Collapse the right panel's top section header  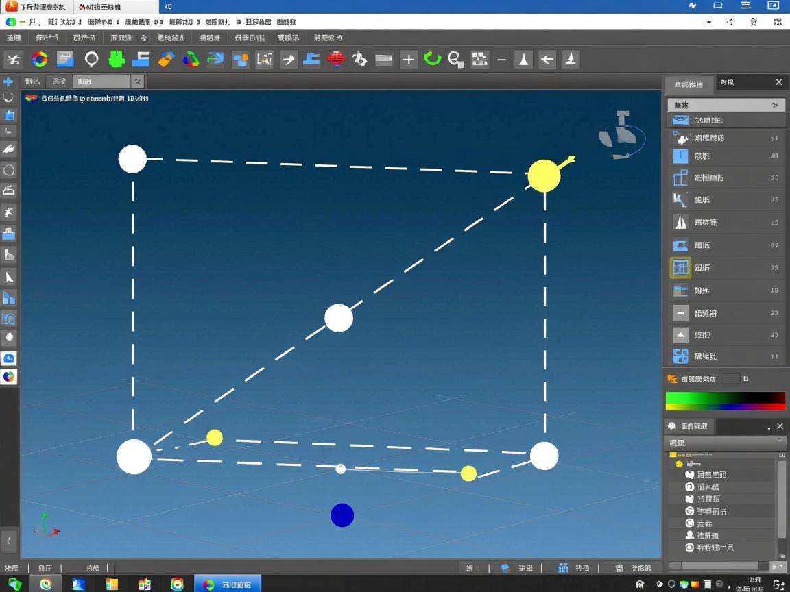pos(775,106)
